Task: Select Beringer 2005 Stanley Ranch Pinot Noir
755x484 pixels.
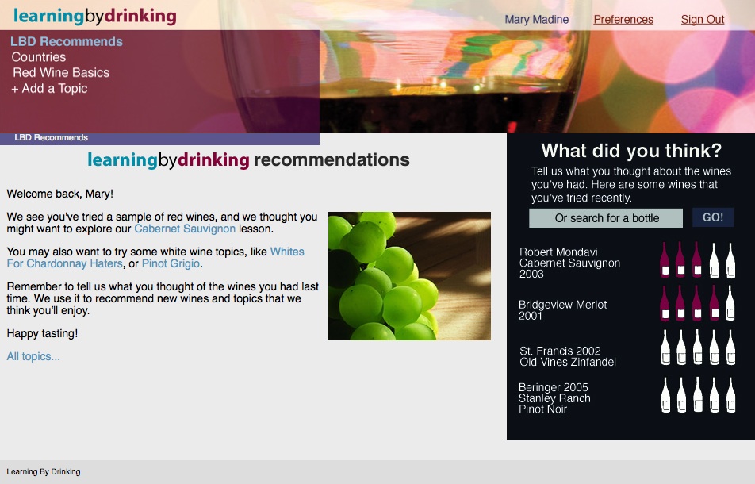Action: (554, 398)
